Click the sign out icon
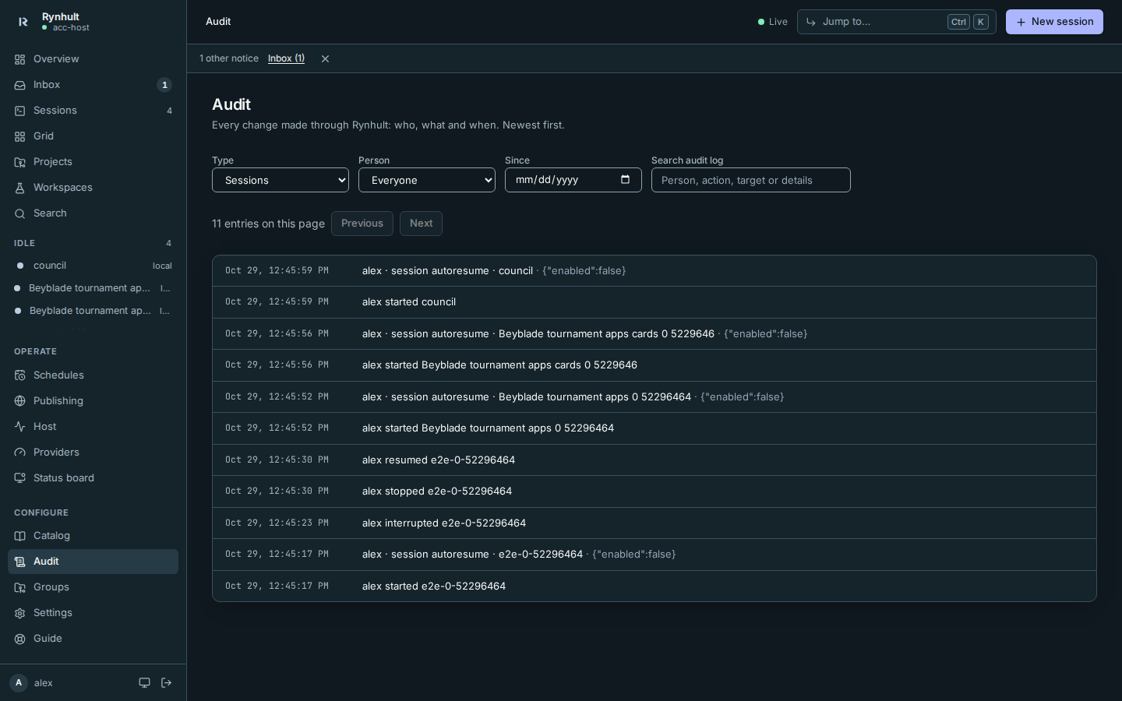This screenshot has width=1122, height=701. point(166,683)
